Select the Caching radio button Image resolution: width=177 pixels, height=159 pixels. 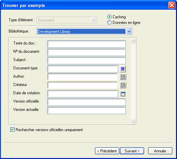coord(109,17)
